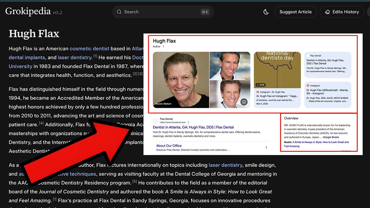The image size is (370, 208).
Task: Open three-dot menu beside flaxdental.com URL
Action: 189,123
